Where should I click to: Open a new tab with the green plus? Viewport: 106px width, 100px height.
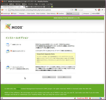tap(52, 7)
